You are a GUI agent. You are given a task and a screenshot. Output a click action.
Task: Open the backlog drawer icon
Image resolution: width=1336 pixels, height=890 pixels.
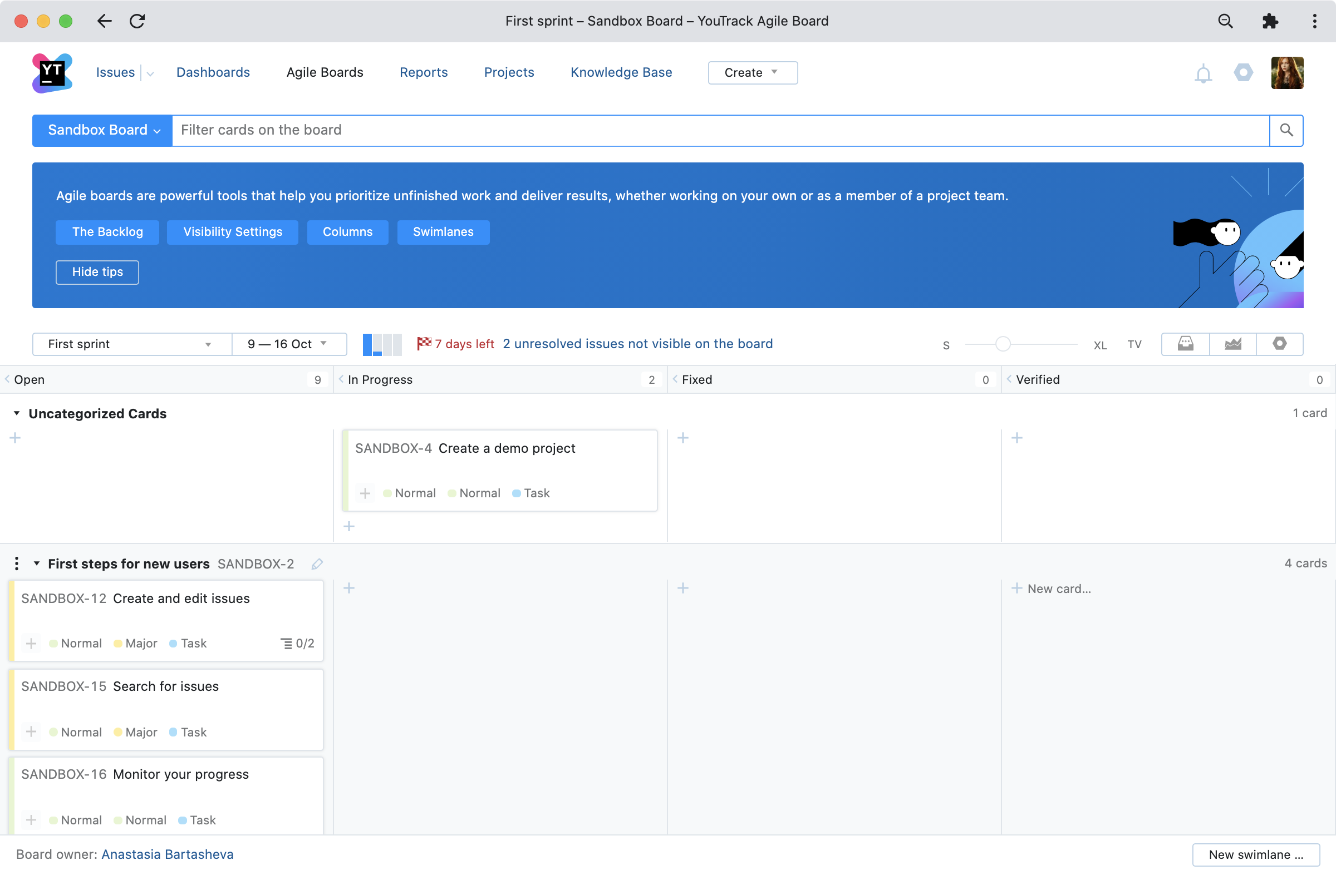point(1185,344)
